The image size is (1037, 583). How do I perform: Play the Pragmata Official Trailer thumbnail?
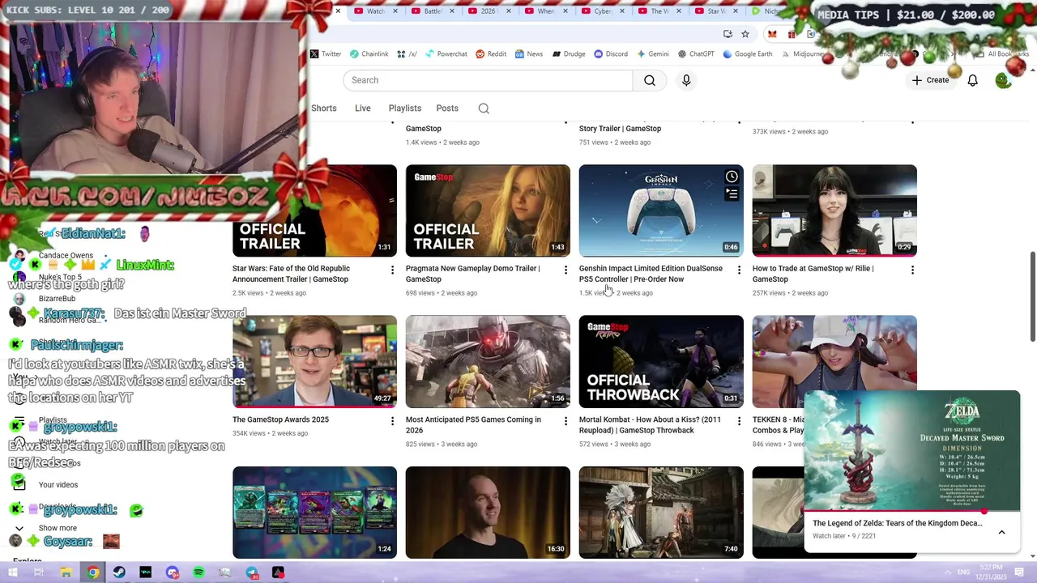(x=488, y=211)
